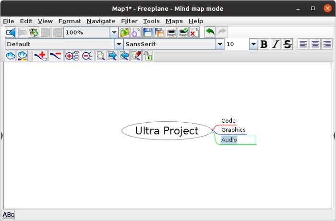
Task: Expand the left side panel handle
Action: (2, 136)
